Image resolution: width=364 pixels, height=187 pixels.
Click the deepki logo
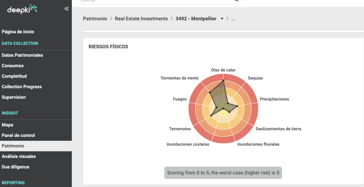[x=22, y=9]
